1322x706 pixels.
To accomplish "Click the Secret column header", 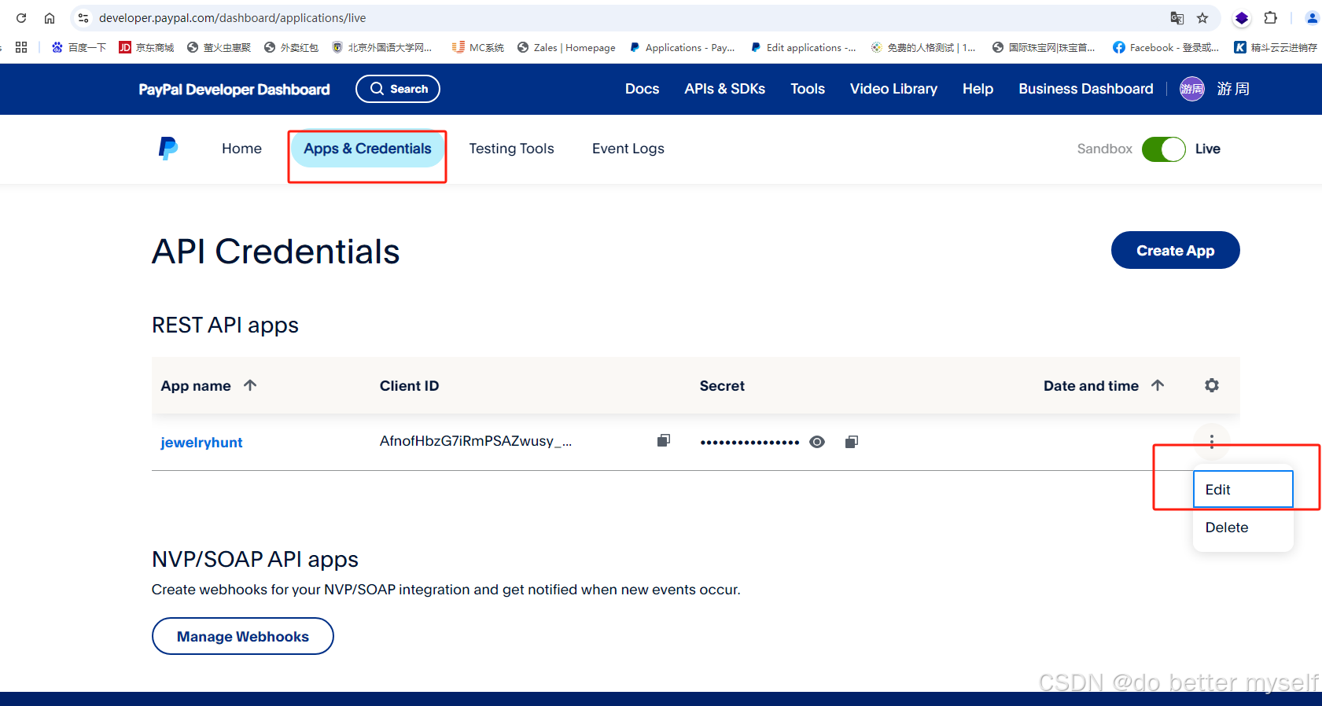I will coord(722,386).
